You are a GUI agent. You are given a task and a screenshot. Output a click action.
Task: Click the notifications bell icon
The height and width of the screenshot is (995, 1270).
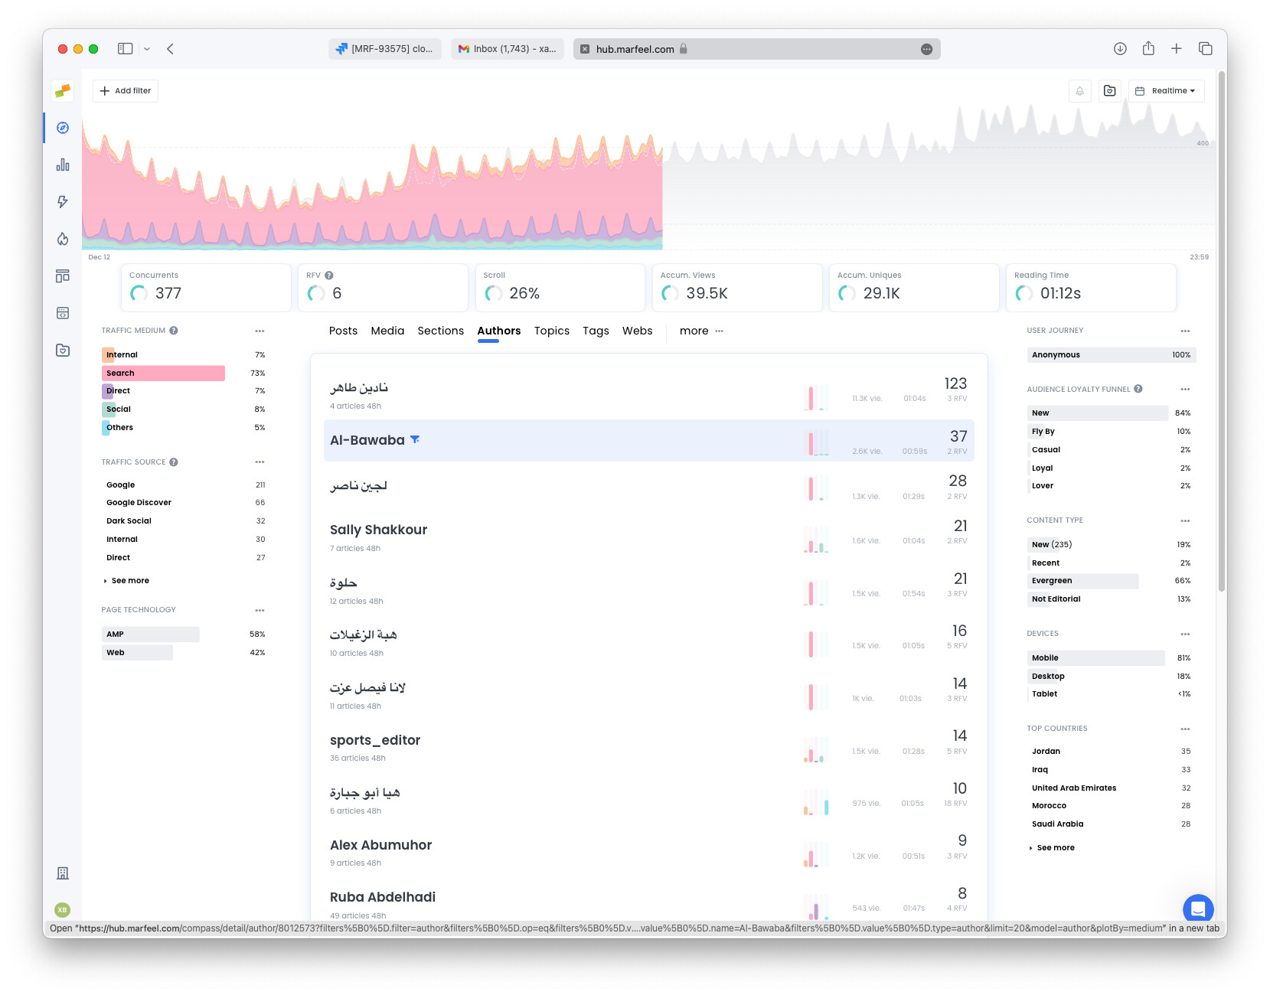[1079, 90]
